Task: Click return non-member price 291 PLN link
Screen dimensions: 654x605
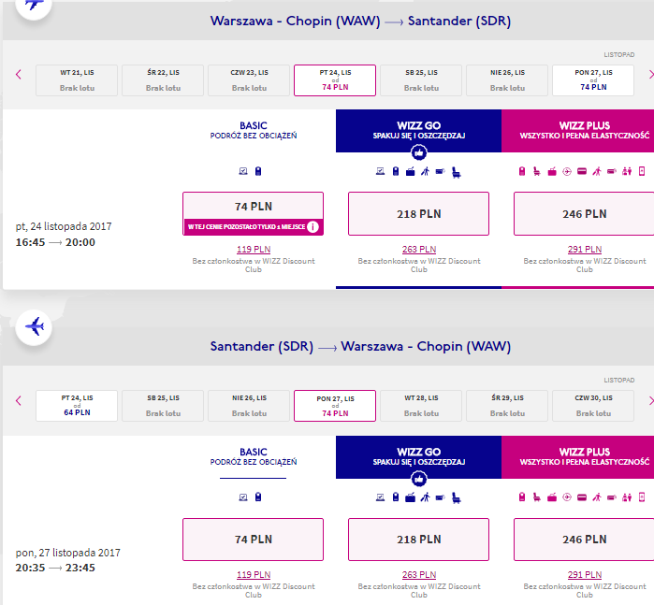Action: (585, 574)
